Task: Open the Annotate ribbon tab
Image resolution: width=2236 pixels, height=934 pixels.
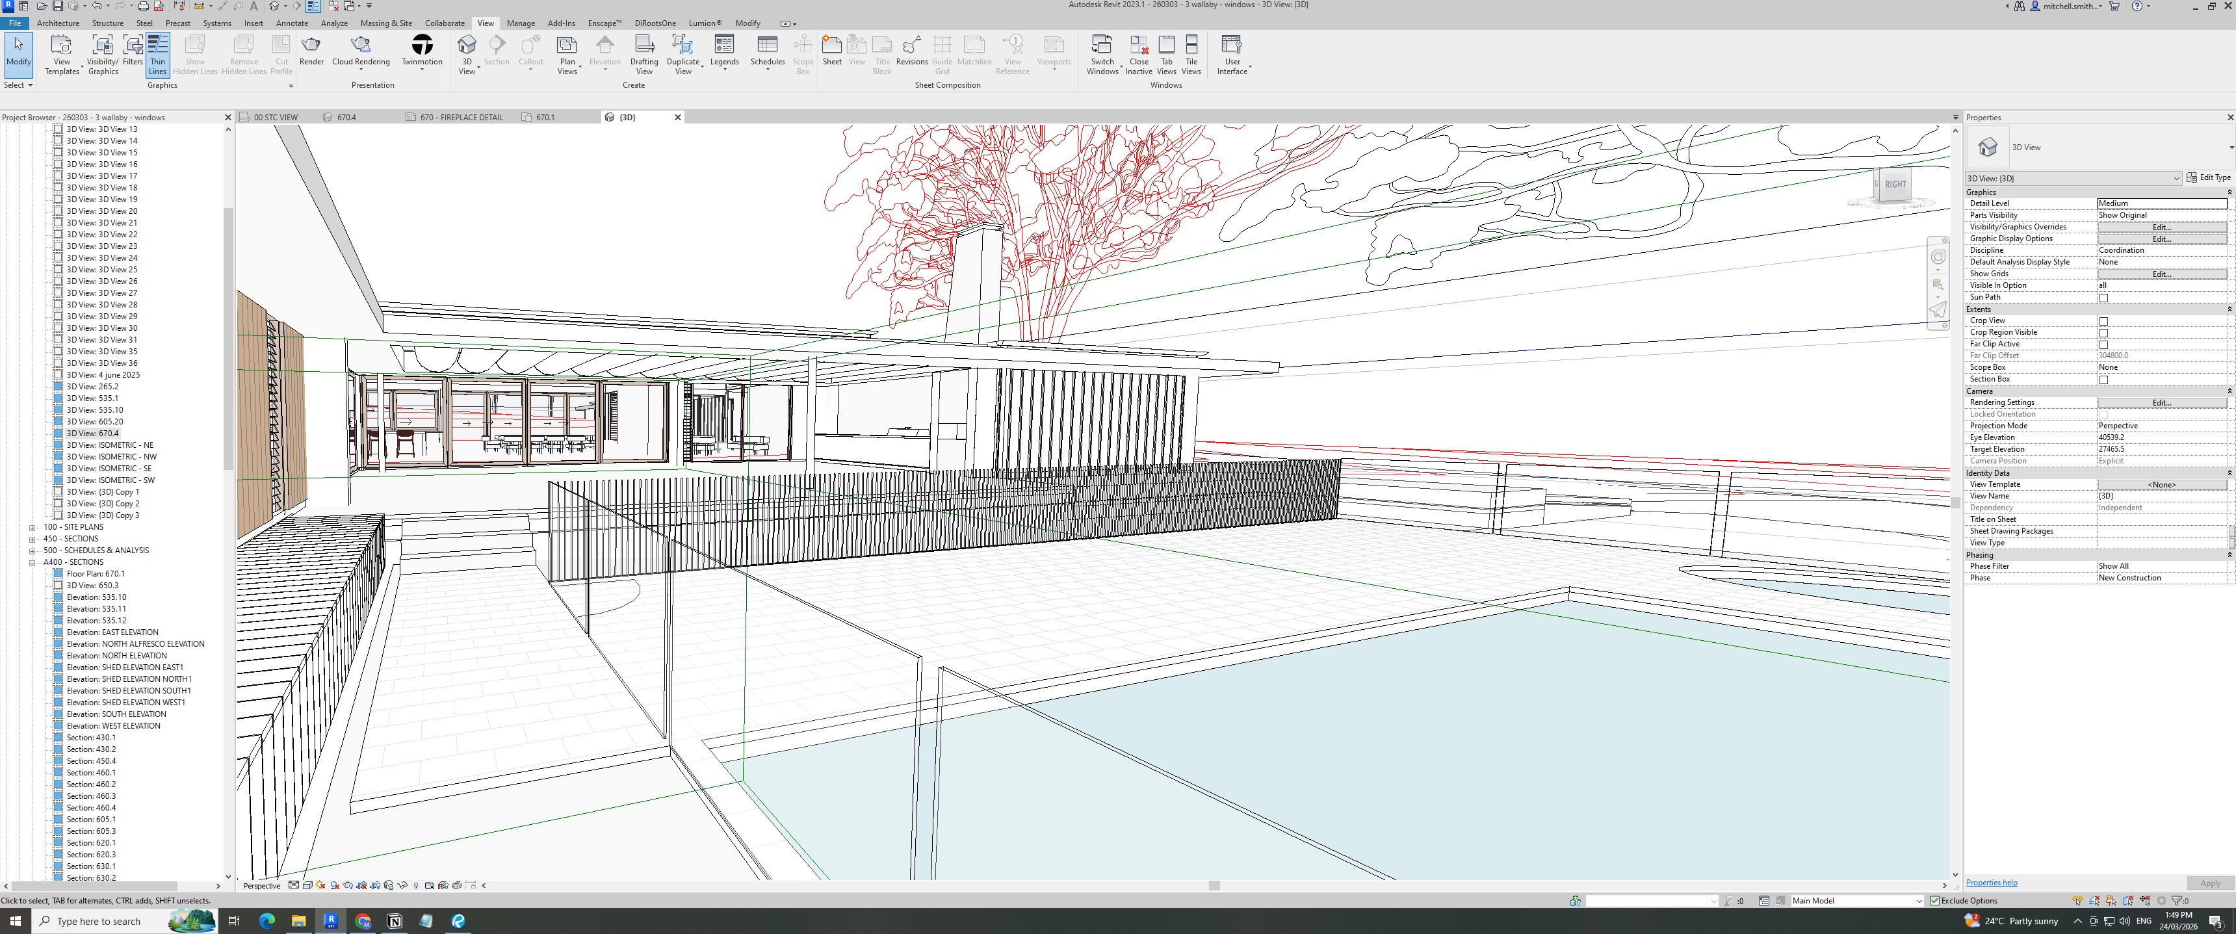Action: tap(292, 23)
